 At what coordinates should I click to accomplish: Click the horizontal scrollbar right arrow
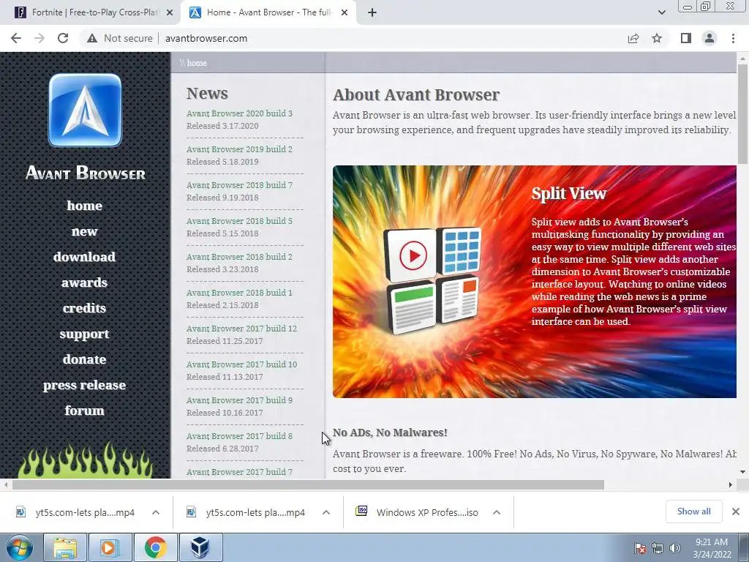731,485
